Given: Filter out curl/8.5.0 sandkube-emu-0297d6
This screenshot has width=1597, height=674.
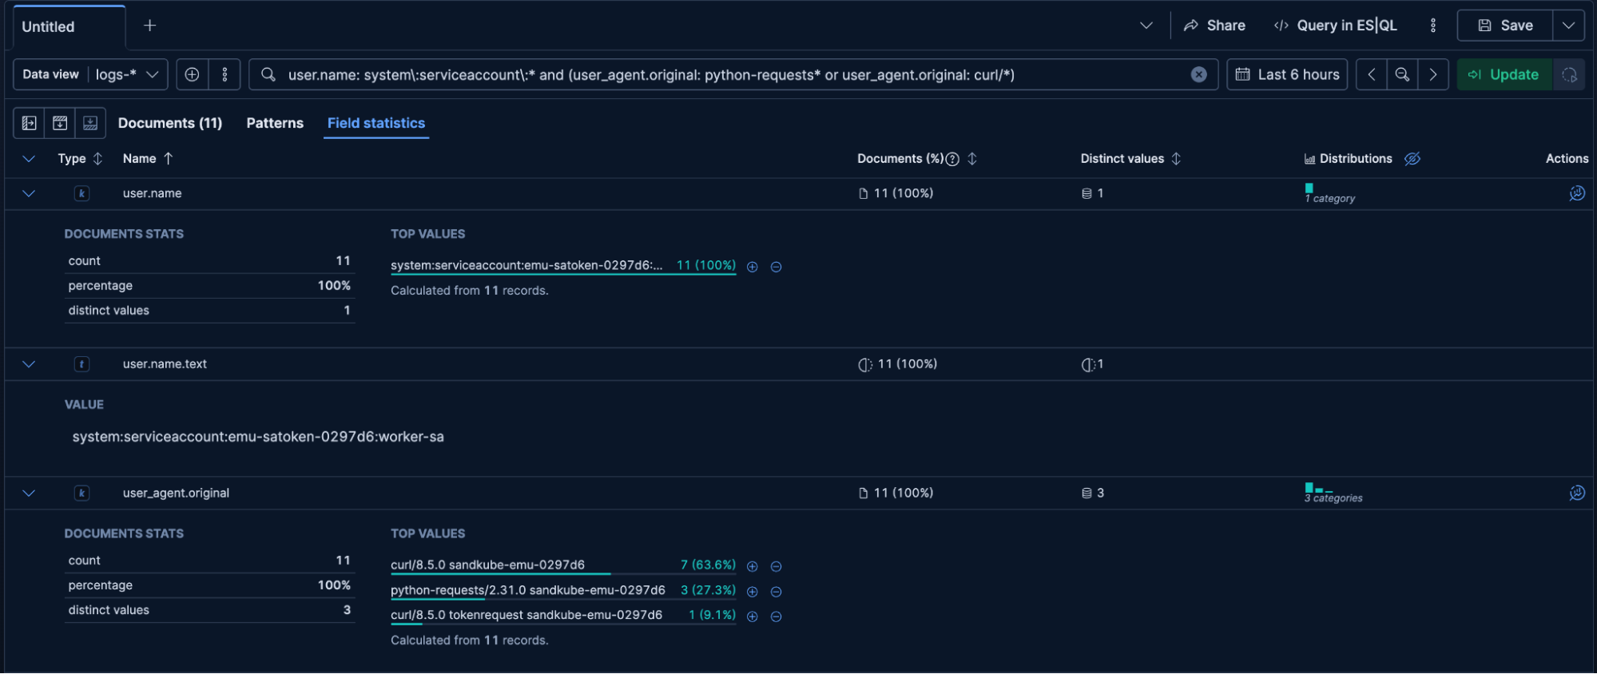Looking at the screenshot, I should [x=776, y=566].
